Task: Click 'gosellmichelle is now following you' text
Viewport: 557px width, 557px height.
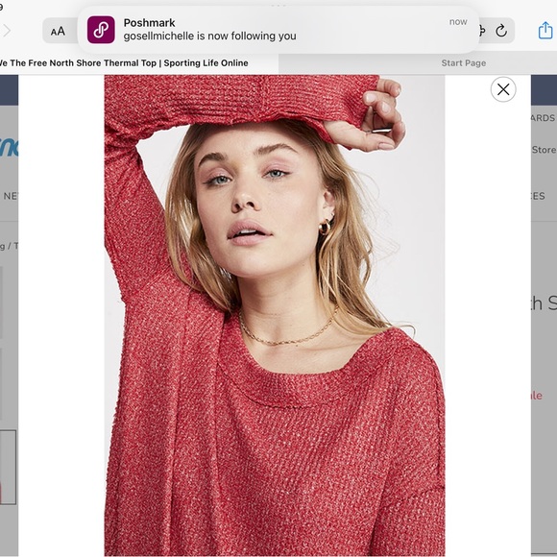Action: (x=209, y=36)
